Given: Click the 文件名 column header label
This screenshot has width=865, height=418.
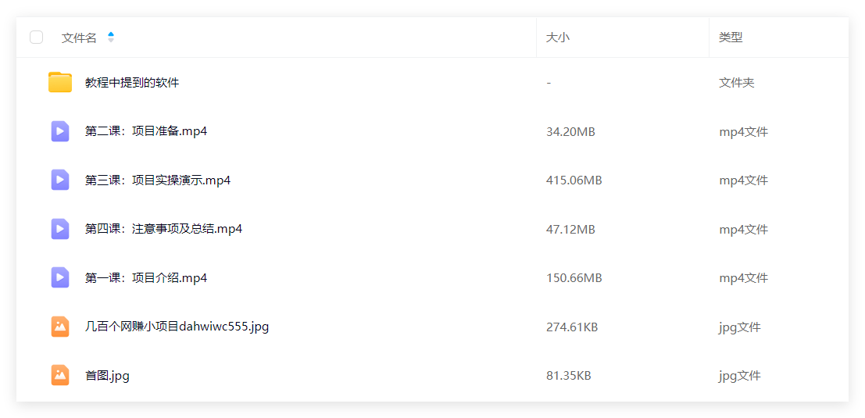Looking at the screenshot, I should point(79,38).
